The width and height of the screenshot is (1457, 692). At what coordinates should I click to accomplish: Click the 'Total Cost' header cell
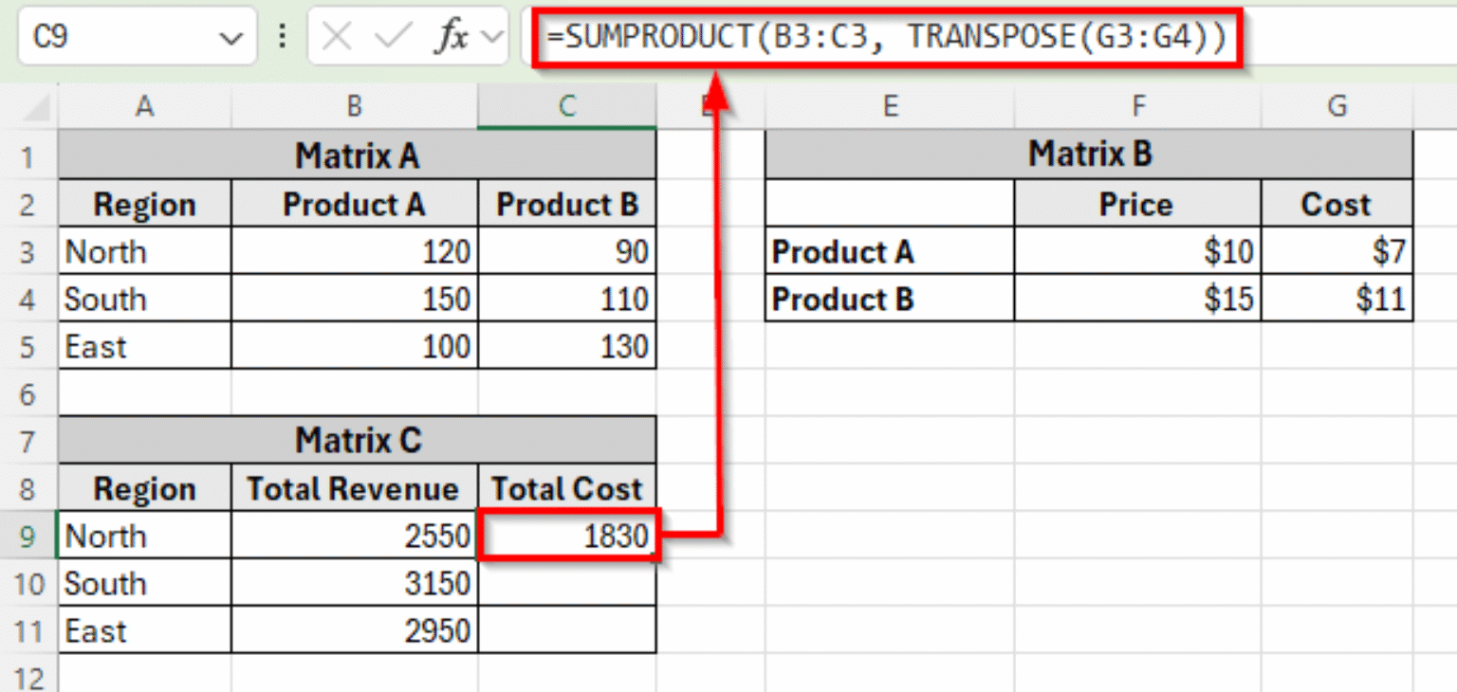coord(566,487)
